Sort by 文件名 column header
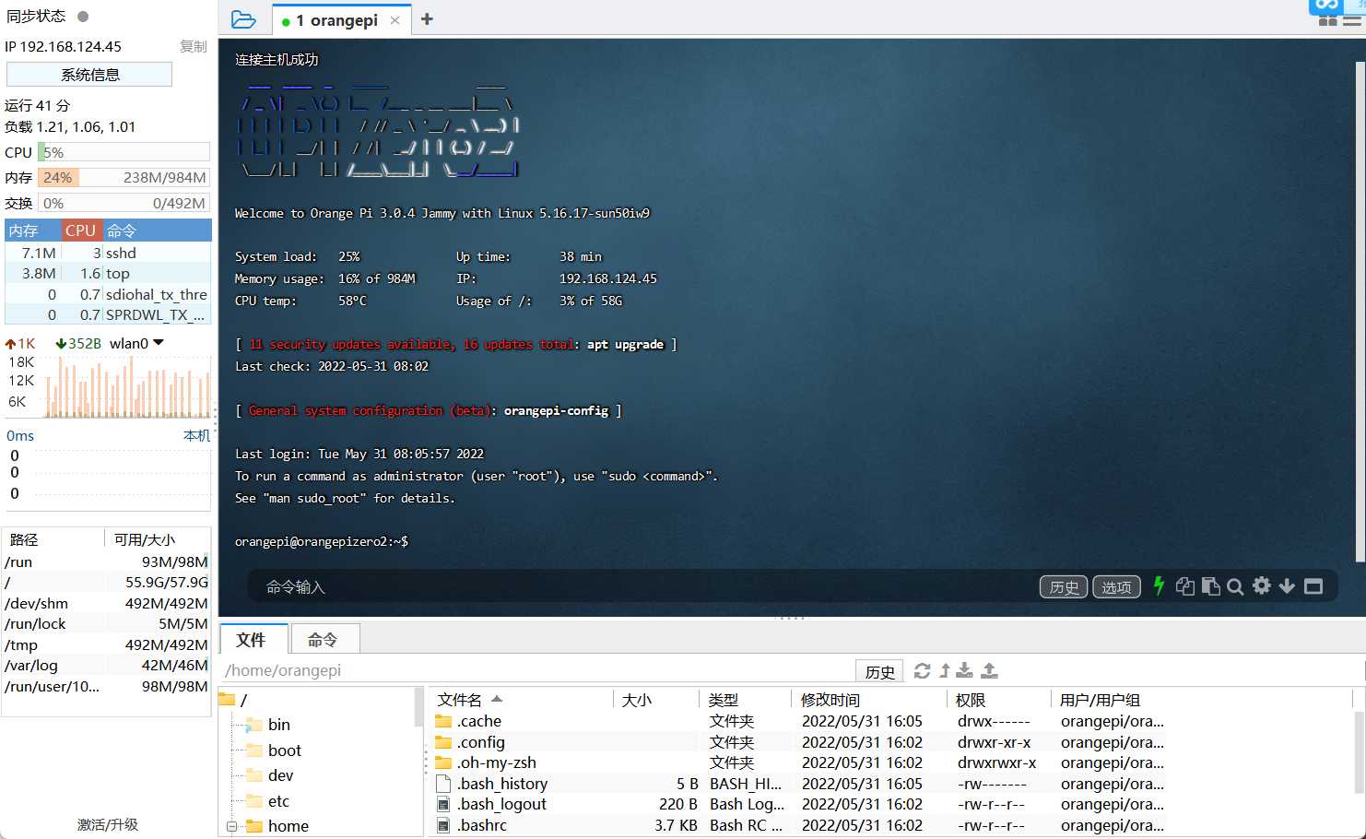 click(521, 700)
